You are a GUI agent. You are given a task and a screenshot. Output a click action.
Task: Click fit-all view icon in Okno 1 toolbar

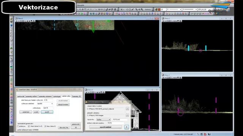point(23,21)
